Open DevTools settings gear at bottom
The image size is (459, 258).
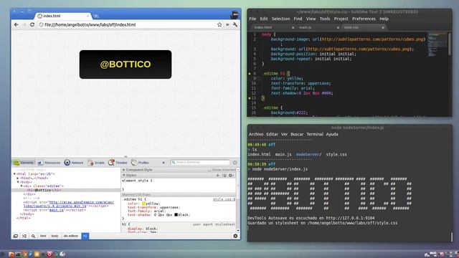point(235,236)
